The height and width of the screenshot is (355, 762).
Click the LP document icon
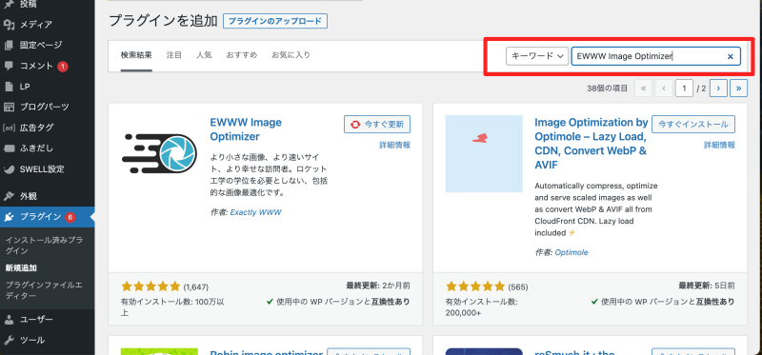click(9, 87)
